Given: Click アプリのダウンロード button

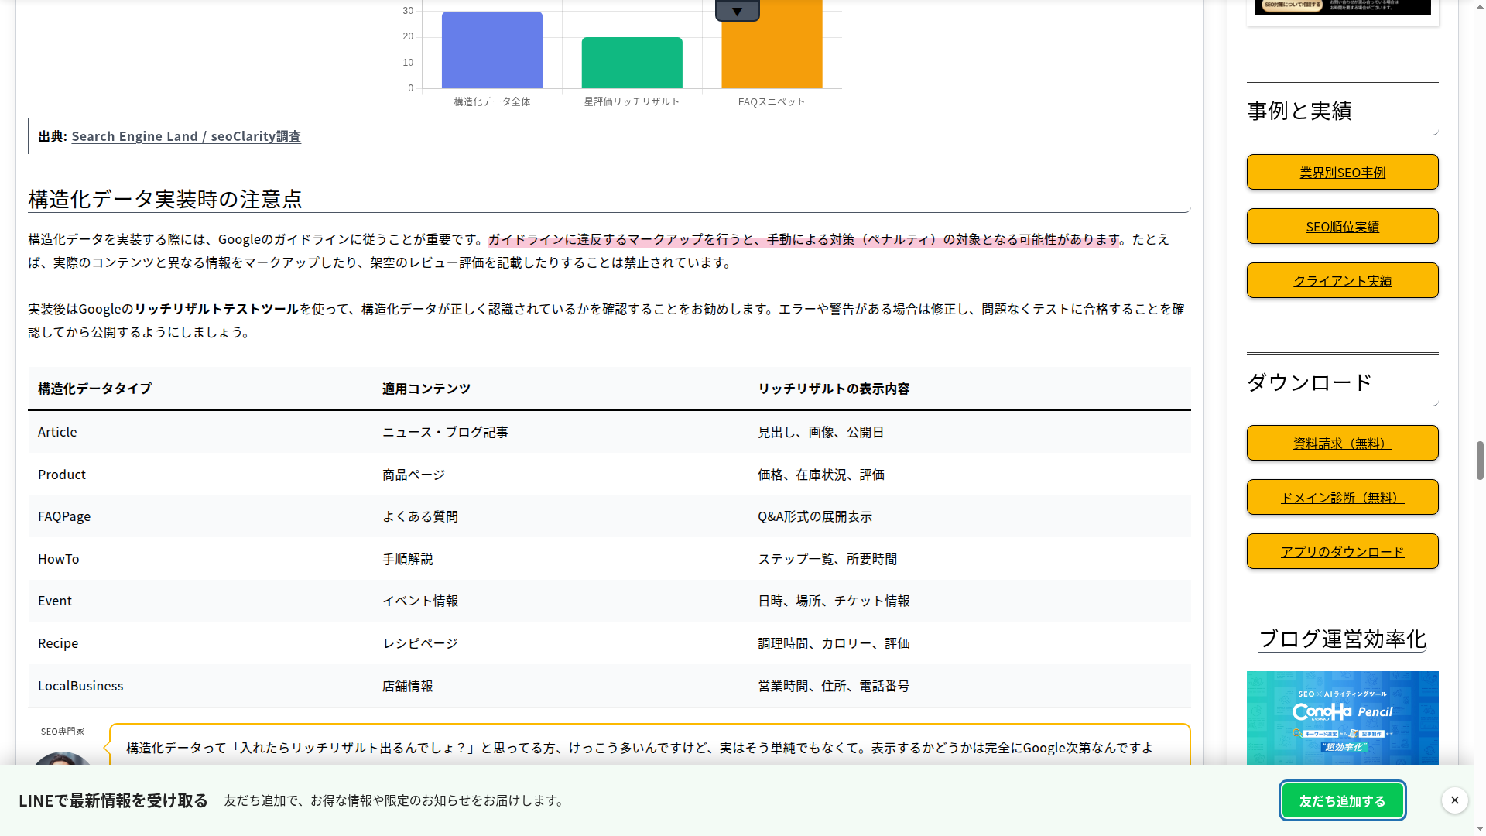Looking at the screenshot, I should (1342, 551).
